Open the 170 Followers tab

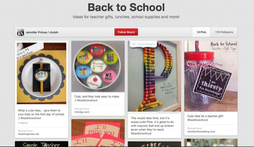[224, 32]
